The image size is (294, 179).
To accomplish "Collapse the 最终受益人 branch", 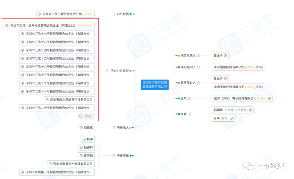I will tap(198, 83).
